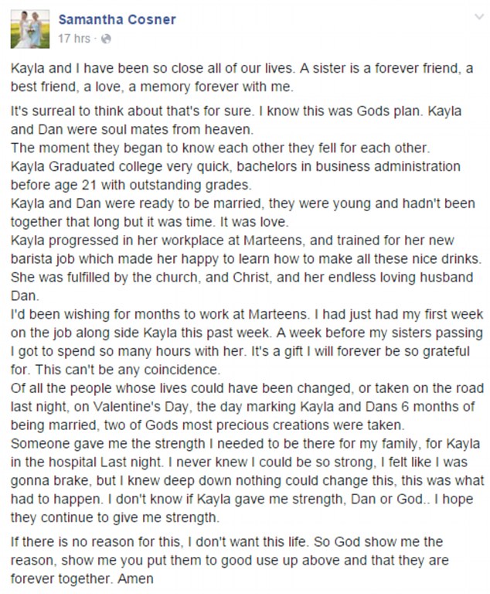Image resolution: width=490 pixels, height=594 pixels.
Task: Click the line 'If there is no reason for this'
Action: (226, 541)
